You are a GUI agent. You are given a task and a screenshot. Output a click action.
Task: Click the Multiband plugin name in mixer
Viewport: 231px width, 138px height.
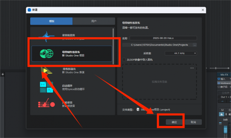pyautogui.click(x=226, y=83)
